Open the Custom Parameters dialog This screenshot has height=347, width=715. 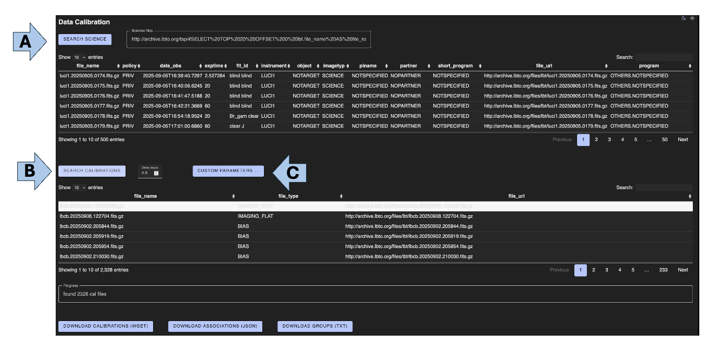[228, 171]
